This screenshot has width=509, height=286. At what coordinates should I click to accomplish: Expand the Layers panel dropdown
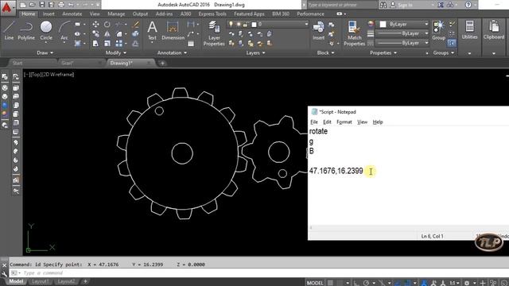point(255,52)
